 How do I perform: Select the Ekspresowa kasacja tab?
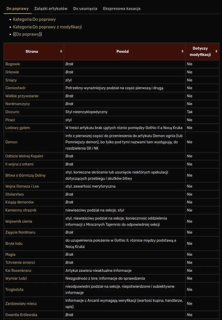122,9
